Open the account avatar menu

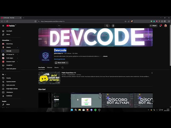click(x=166, y=26)
